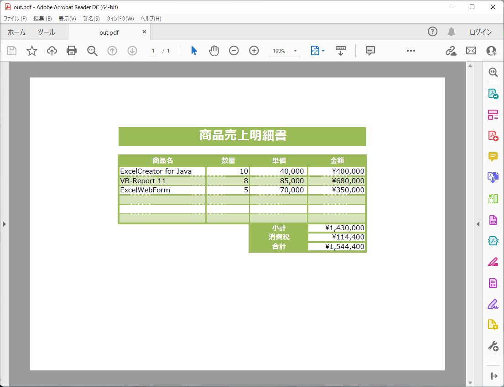Open Combine Files tool in sidebar

tap(493, 178)
